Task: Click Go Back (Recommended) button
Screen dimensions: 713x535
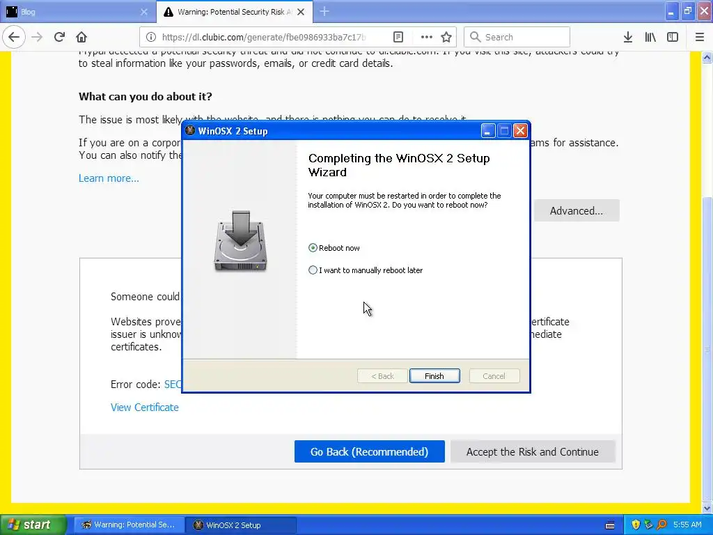Action: pos(369,451)
